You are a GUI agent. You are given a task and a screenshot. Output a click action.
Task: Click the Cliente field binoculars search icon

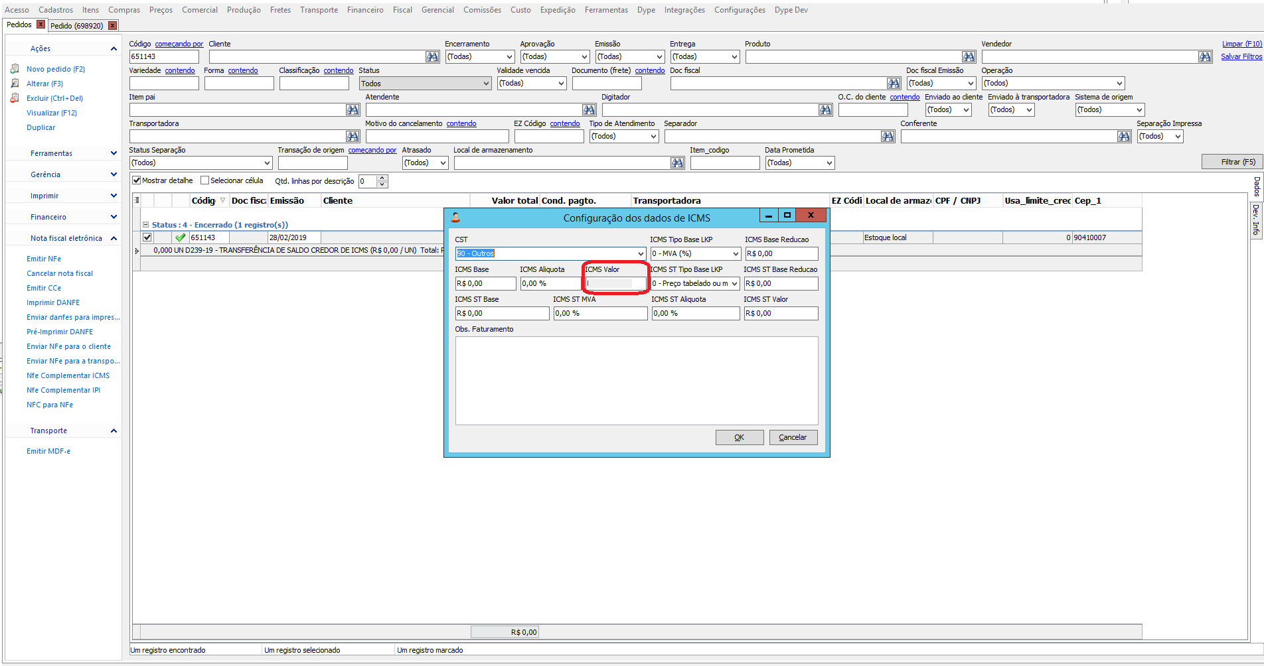[432, 57]
